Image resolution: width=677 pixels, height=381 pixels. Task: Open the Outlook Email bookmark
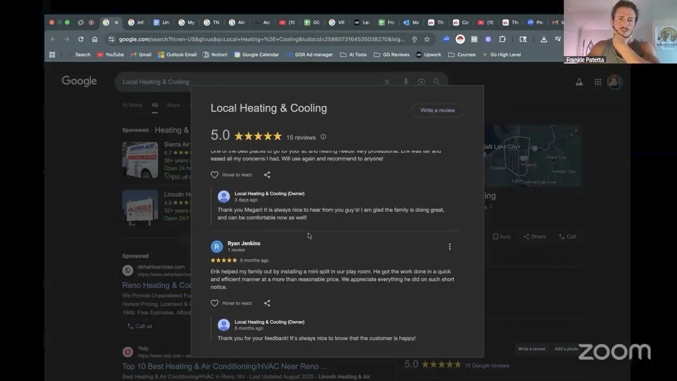(x=177, y=55)
